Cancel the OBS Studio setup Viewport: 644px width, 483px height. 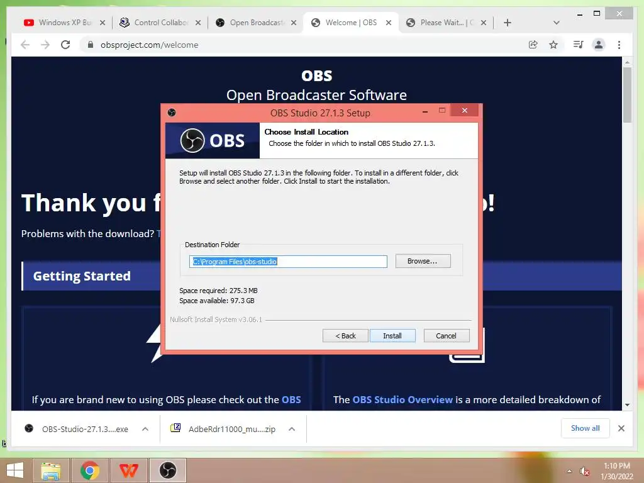pyautogui.click(x=446, y=336)
